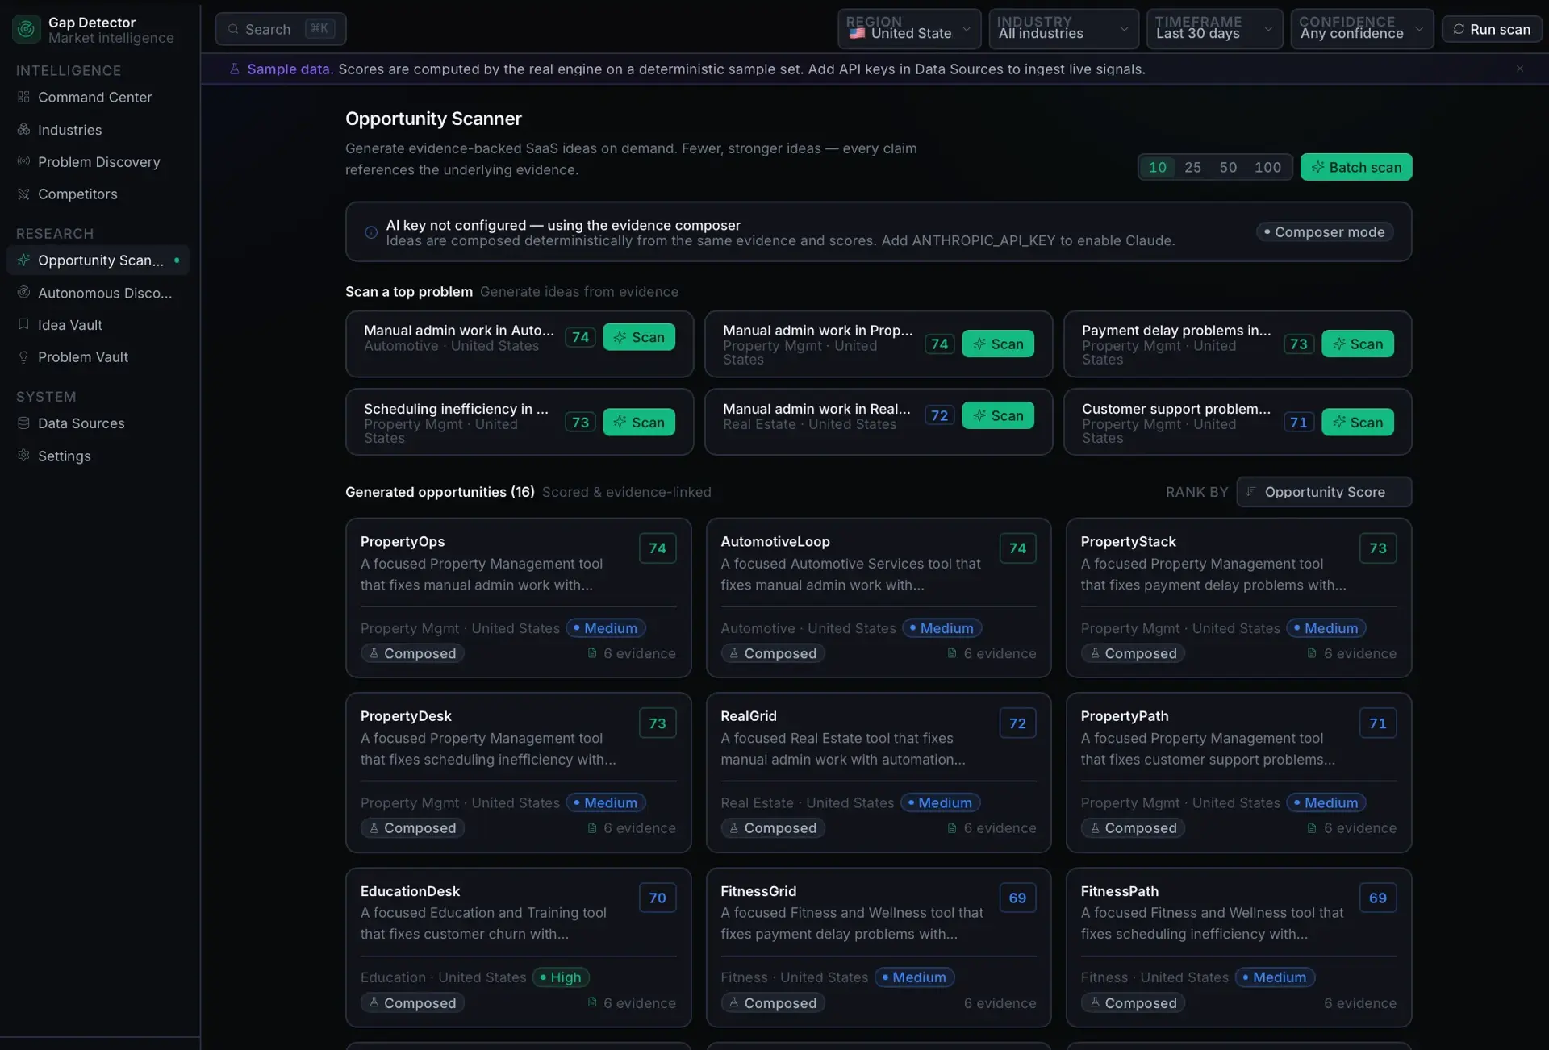This screenshot has height=1050, width=1549.
Task: Click the flask icon beside Sample data
Action: click(x=235, y=69)
